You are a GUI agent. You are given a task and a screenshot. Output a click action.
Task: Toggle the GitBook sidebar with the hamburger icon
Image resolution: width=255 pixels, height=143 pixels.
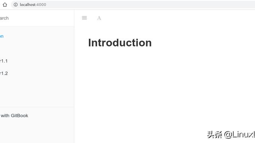pyautogui.click(x=84, y=18)
